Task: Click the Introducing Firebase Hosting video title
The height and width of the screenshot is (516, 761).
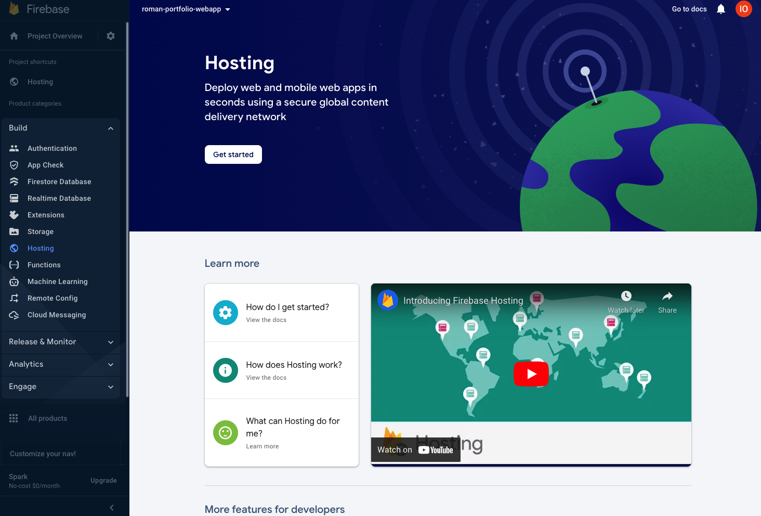Action: point(463,301)
